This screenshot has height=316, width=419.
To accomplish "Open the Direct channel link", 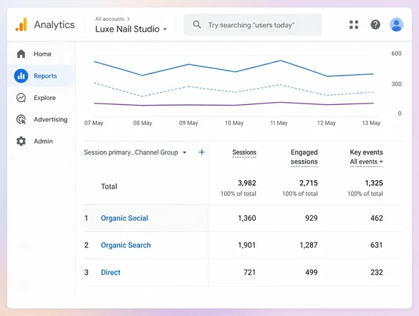I will (x=110, y=273).
